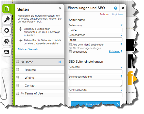Image resolution: width=144 pixels, height=114 pixels.
Task: Close the Seiten panel
Action: click(x=60, y=8)
